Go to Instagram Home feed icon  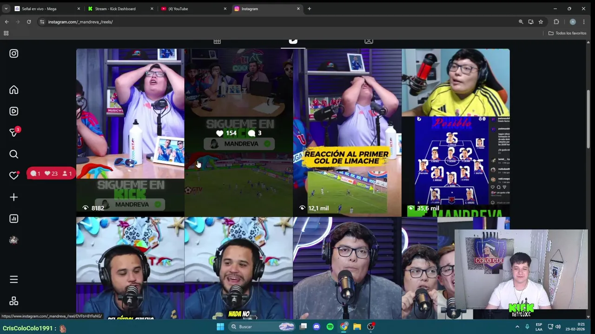(x=13, y=90)
